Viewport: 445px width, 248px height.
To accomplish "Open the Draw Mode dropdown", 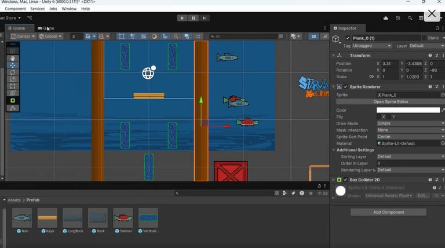I will coord(409,123).
